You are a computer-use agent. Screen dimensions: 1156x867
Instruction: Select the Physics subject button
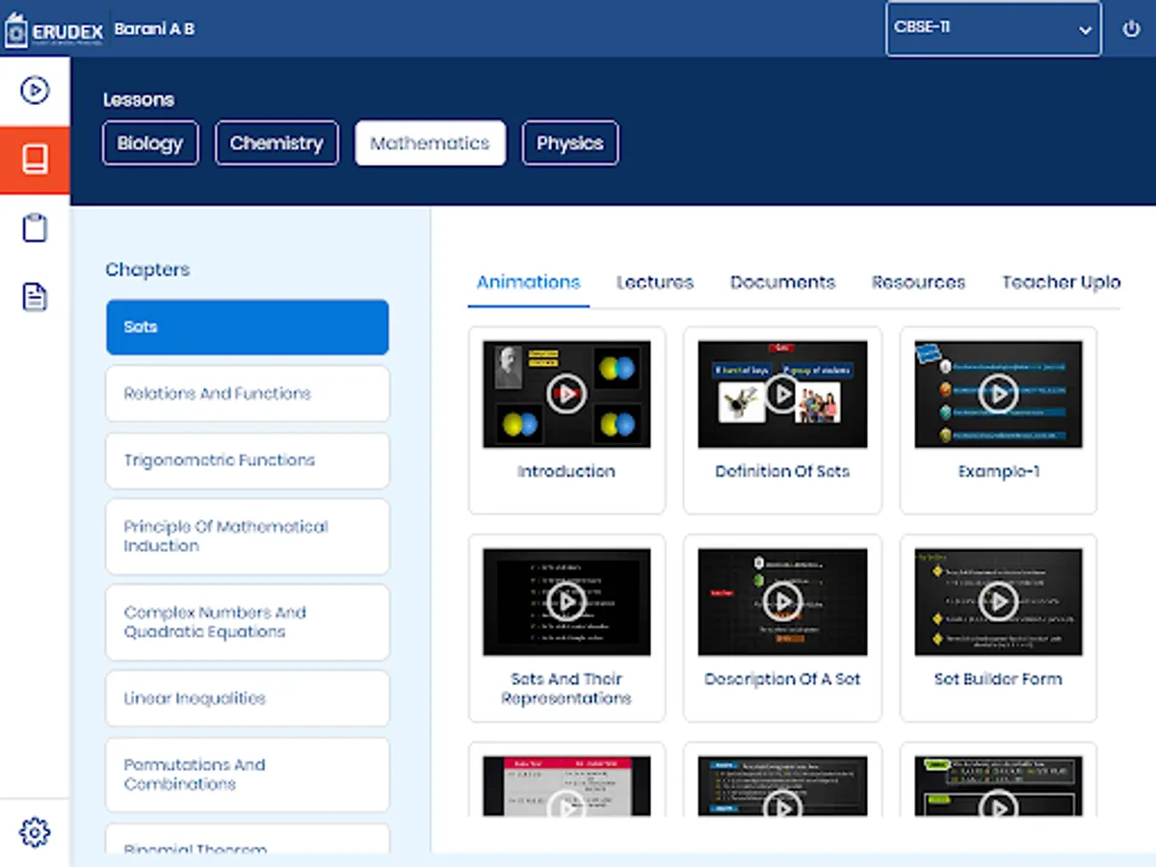pos(569,144)
